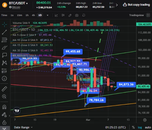Select the 1D time interval

point(40,15)
